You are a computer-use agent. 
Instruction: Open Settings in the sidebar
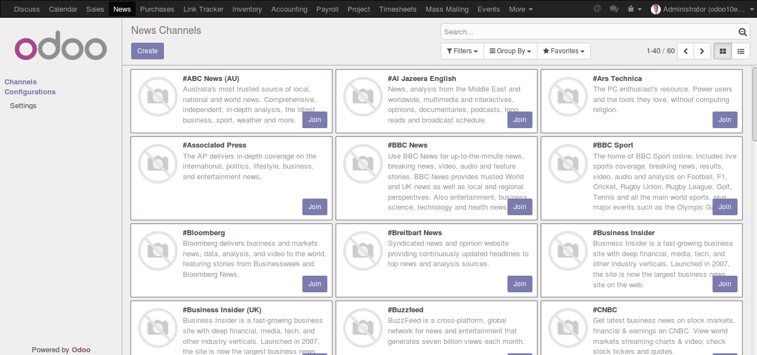pos(23,106)
